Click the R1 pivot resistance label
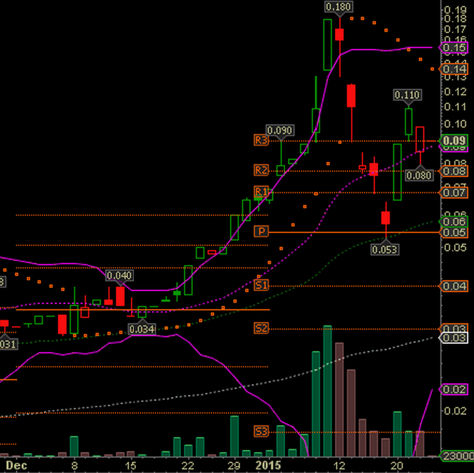 click(x=261, y=192)
